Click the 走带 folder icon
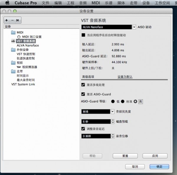 [13, 71]
